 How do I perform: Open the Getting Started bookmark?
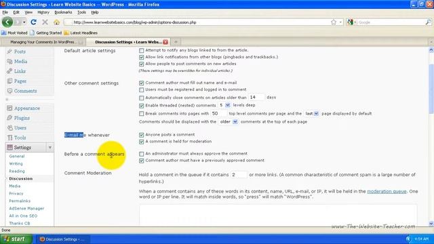45,33
